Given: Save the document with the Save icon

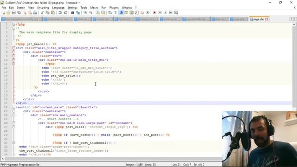Looking at the screenshot, I should 13,13.
